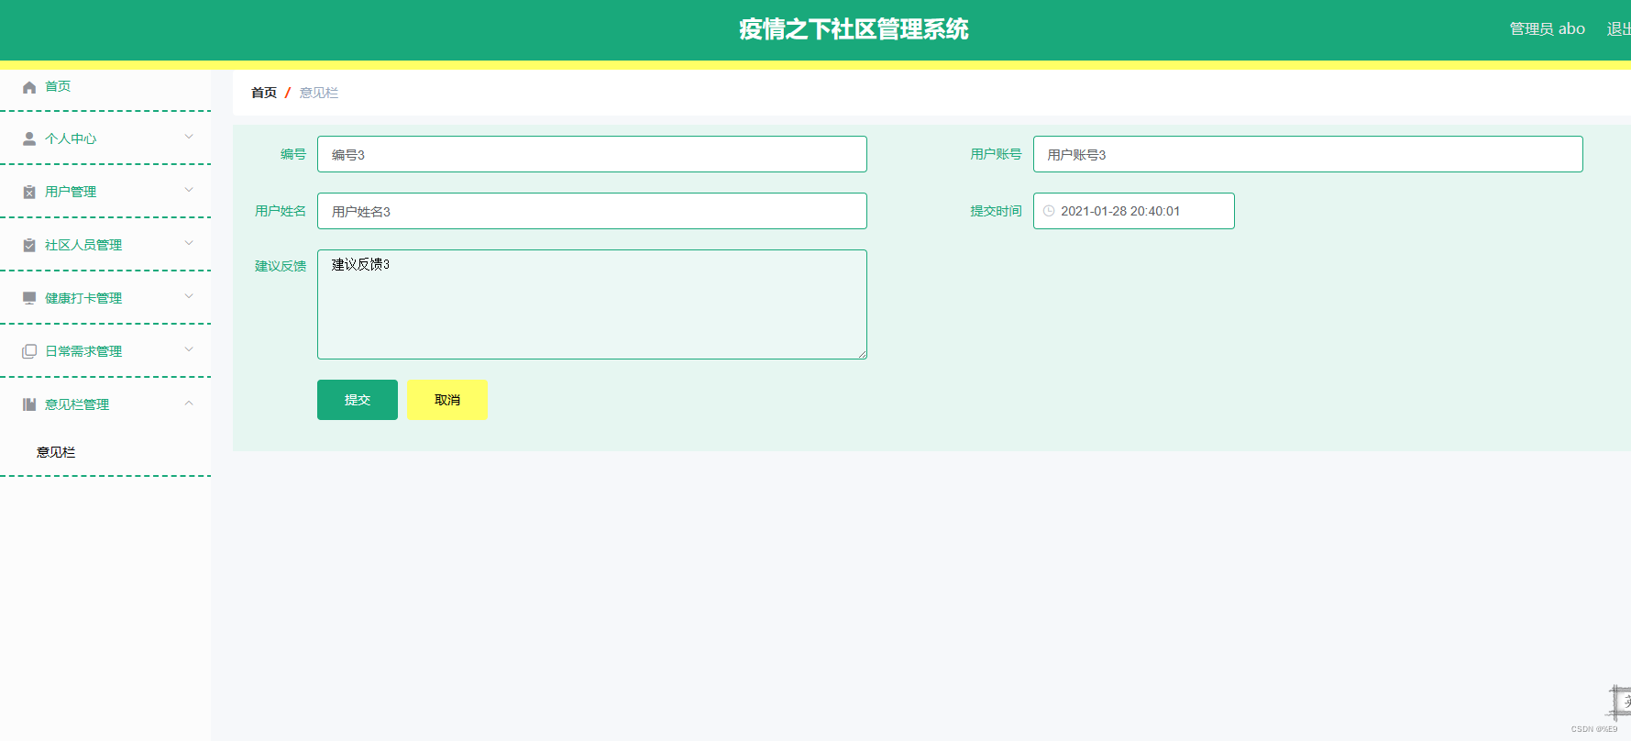Expand the 健康打卡管理 chevron
Image resolution: width=1631 pixels, height=741 pixels.
click(189, 296)
